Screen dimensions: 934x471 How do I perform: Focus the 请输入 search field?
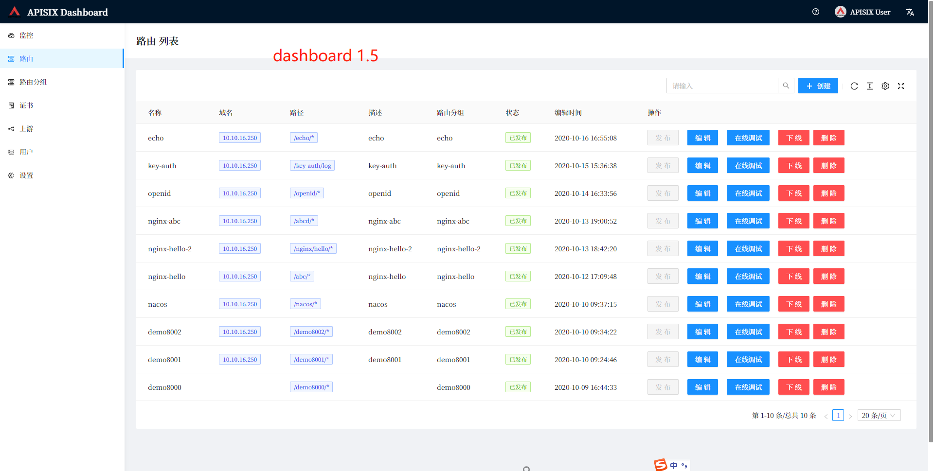(x=722, y=86)
